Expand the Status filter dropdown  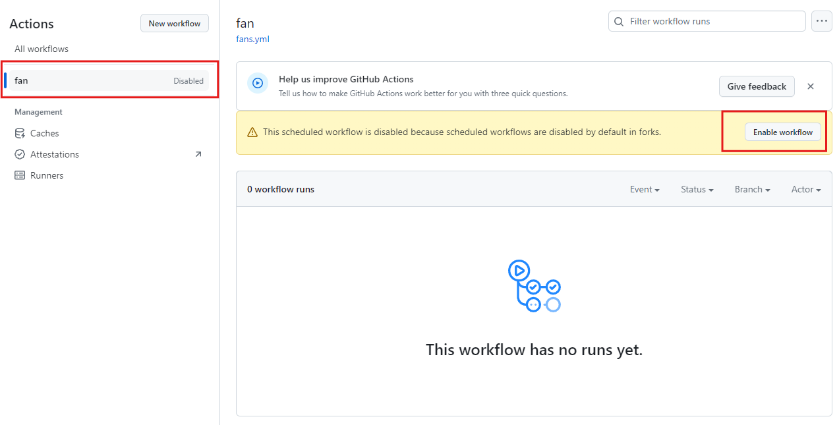coord(697,189)
